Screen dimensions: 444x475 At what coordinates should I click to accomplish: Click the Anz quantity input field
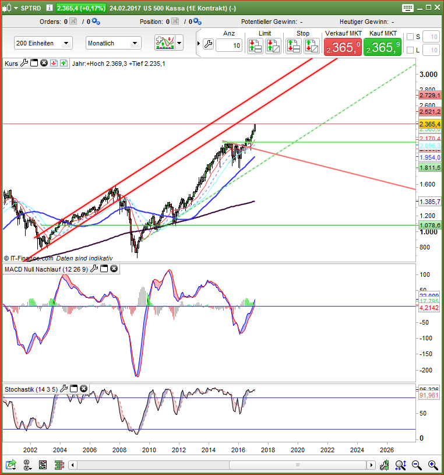[x=228, y=45]
